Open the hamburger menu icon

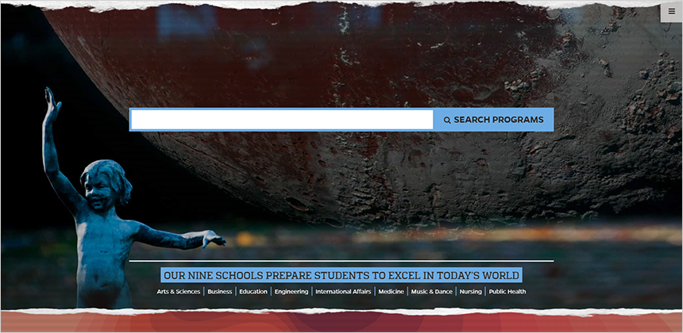(671, 12)
